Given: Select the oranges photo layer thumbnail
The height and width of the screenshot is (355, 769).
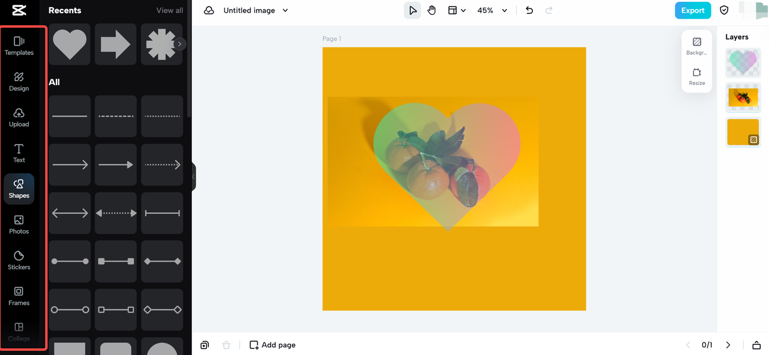Looking at the screenshot, I should coord(743,97).
